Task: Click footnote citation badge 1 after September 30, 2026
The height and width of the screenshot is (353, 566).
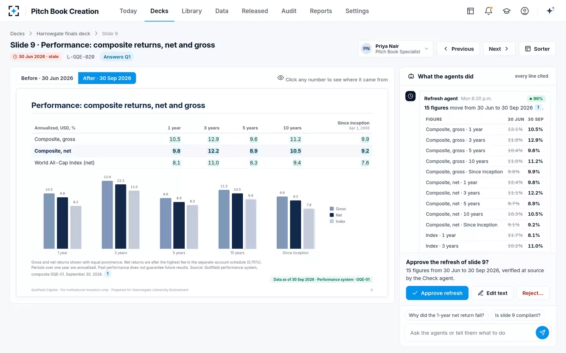Action: click(x=108, y=274)
